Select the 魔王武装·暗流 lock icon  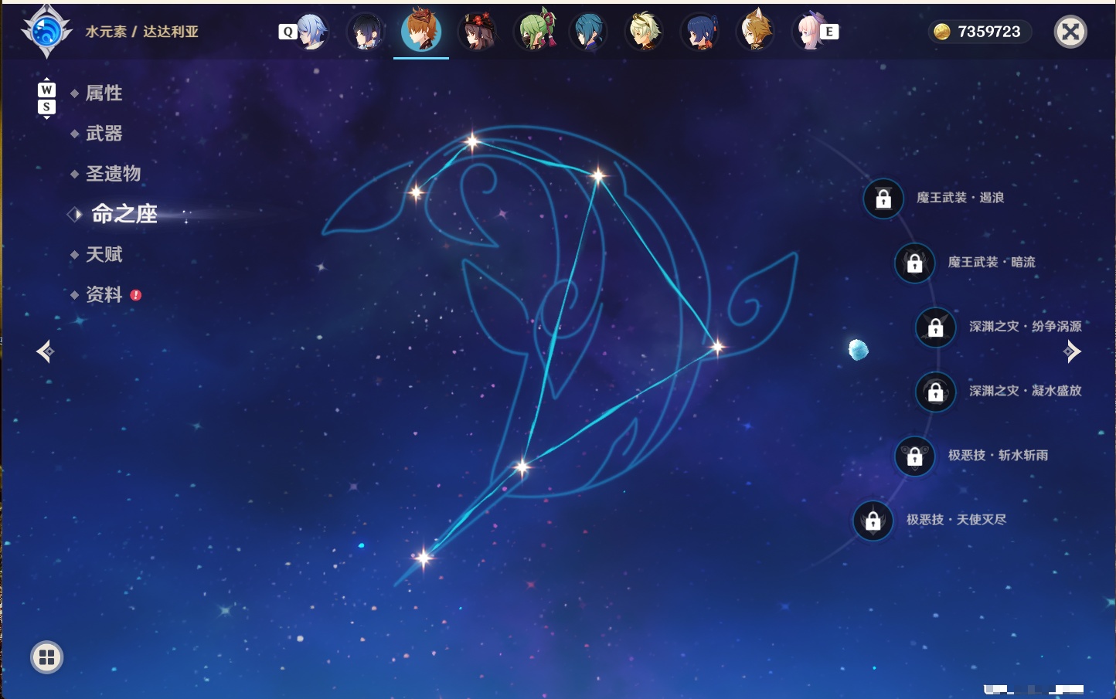914,263
